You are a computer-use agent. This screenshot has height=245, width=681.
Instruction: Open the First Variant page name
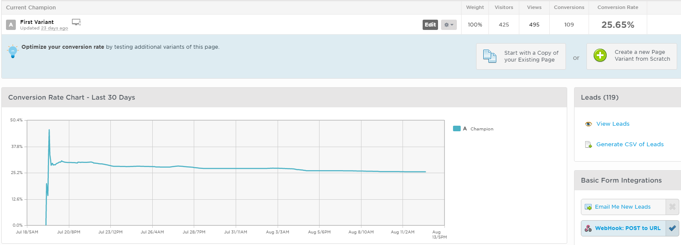(x=37, y=22)
